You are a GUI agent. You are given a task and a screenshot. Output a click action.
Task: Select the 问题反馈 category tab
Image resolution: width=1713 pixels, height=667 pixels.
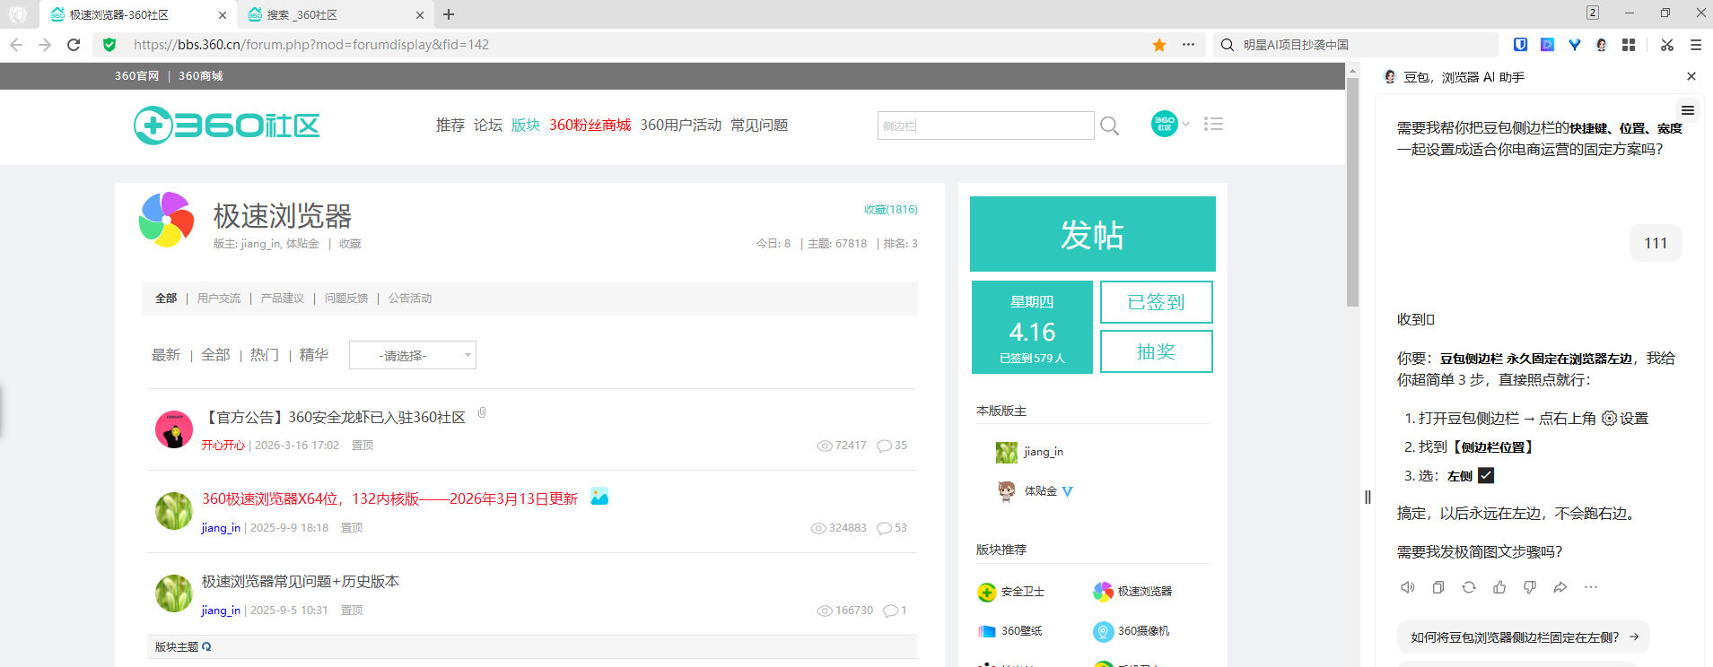pos(346,299)
